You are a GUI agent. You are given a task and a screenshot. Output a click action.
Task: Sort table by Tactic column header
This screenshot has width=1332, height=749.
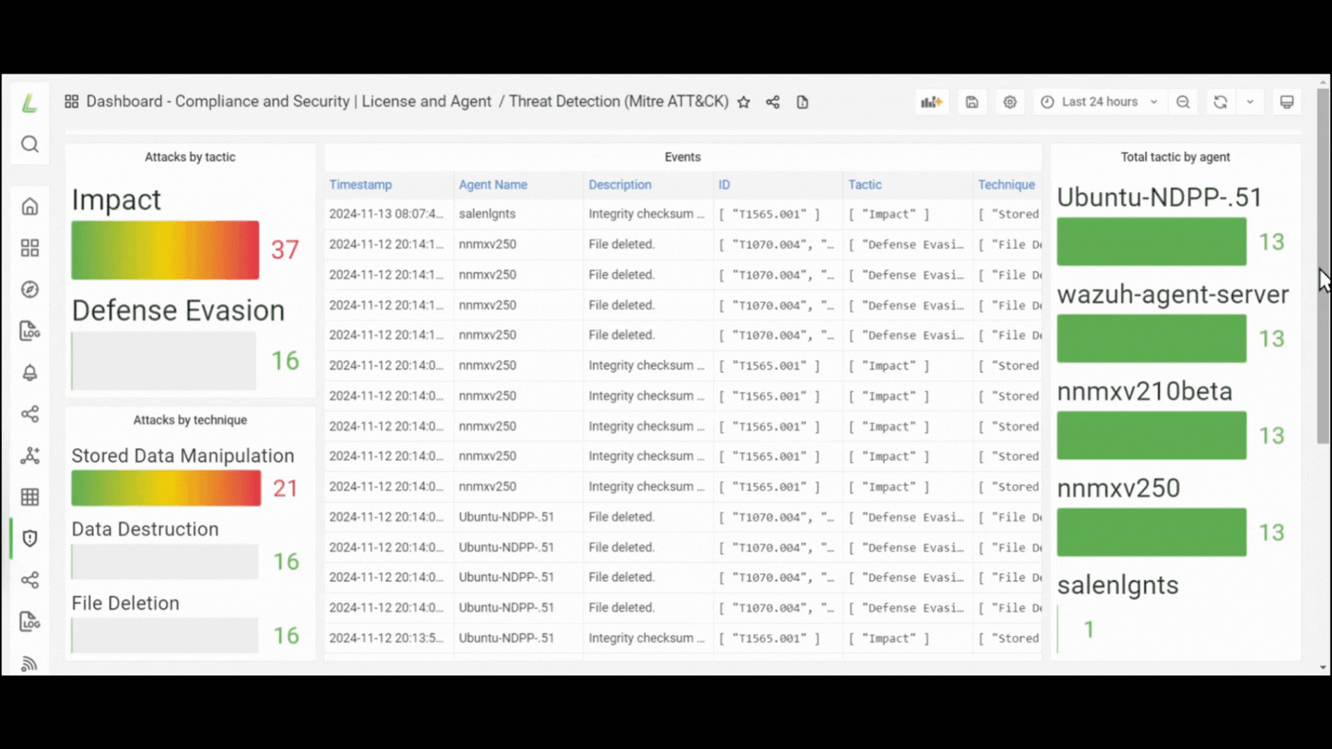click(x=864, y=184)
